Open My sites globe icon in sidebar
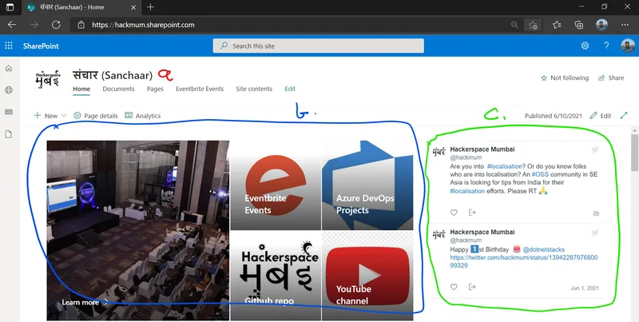 coord(9,91)
